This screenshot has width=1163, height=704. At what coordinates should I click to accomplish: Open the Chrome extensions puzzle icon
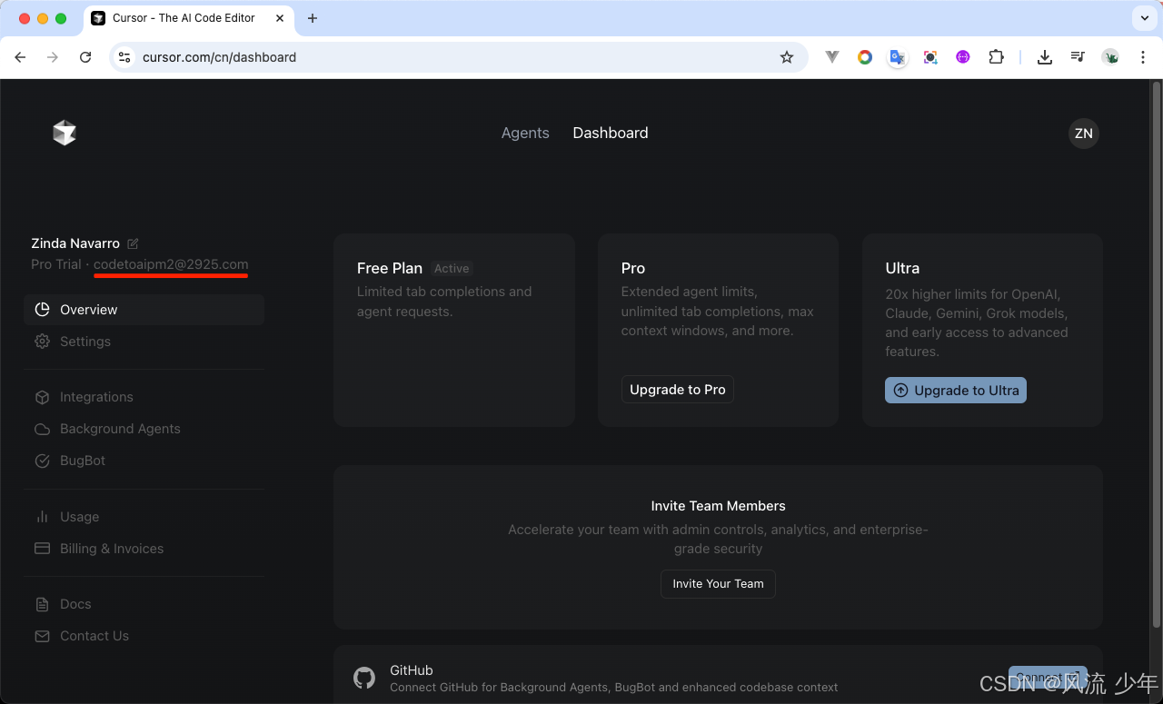pyautogui.click(x=996, y=57)
